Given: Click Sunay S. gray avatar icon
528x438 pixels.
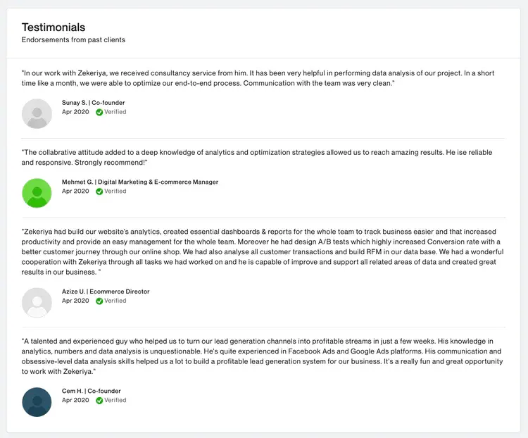Looking at the screenshot, I should click(x=37, y=113).
